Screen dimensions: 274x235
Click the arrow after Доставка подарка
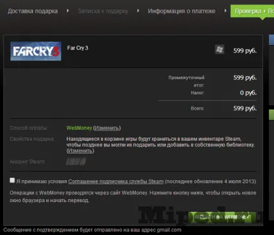coord(68,10)
